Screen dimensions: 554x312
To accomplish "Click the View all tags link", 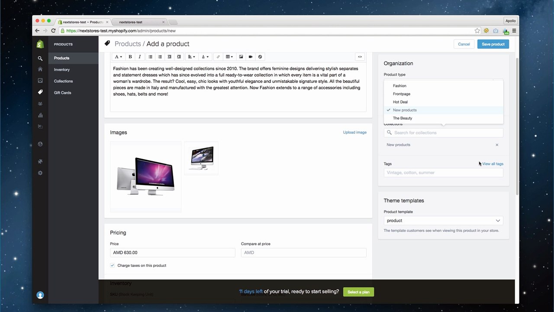I will click(493, 164).
